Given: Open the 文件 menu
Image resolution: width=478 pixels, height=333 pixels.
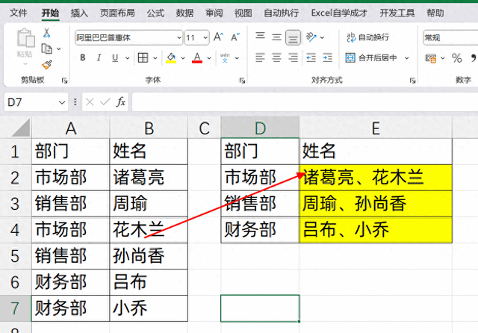Looking at the screenshot, I should tap(18, 13).
